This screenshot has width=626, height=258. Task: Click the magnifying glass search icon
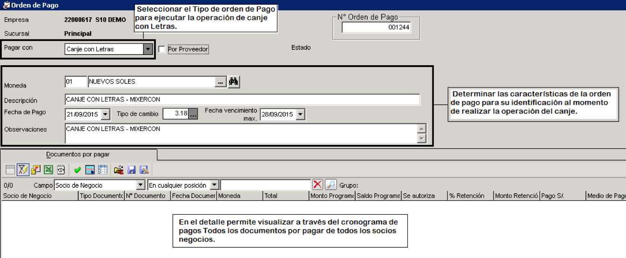[330, 184]
